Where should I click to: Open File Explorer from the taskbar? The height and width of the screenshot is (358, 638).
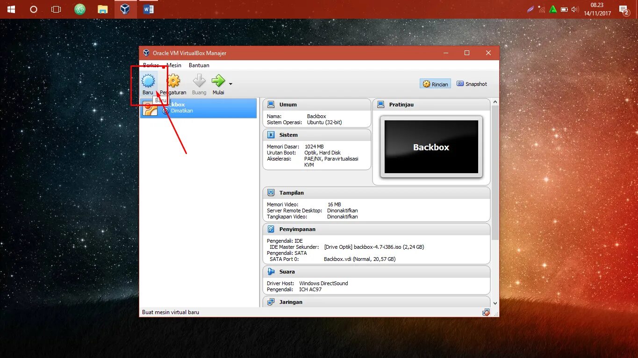[x=103, y=9]
